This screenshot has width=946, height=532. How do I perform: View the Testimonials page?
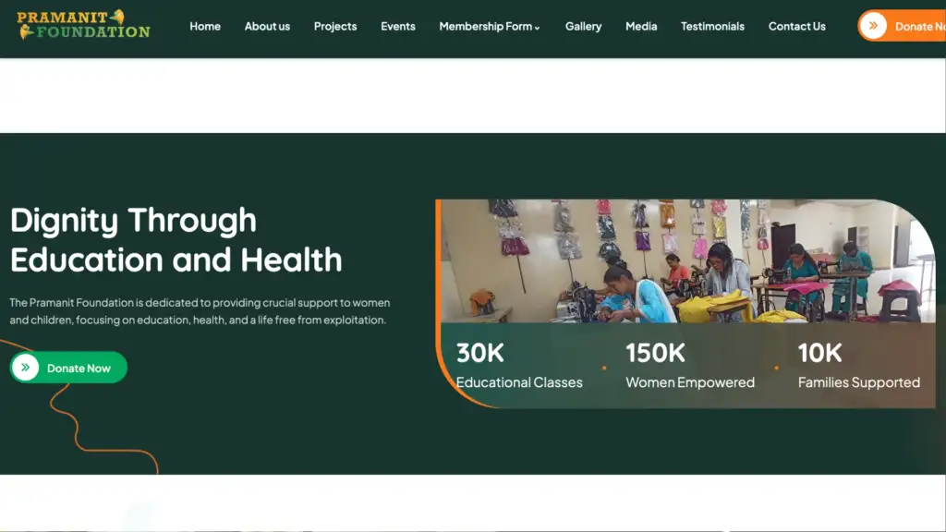(x=712, y=26)
